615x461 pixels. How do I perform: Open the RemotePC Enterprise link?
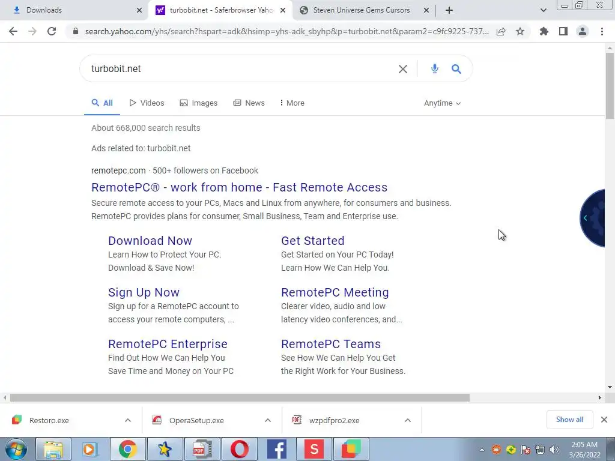[168, 344]
